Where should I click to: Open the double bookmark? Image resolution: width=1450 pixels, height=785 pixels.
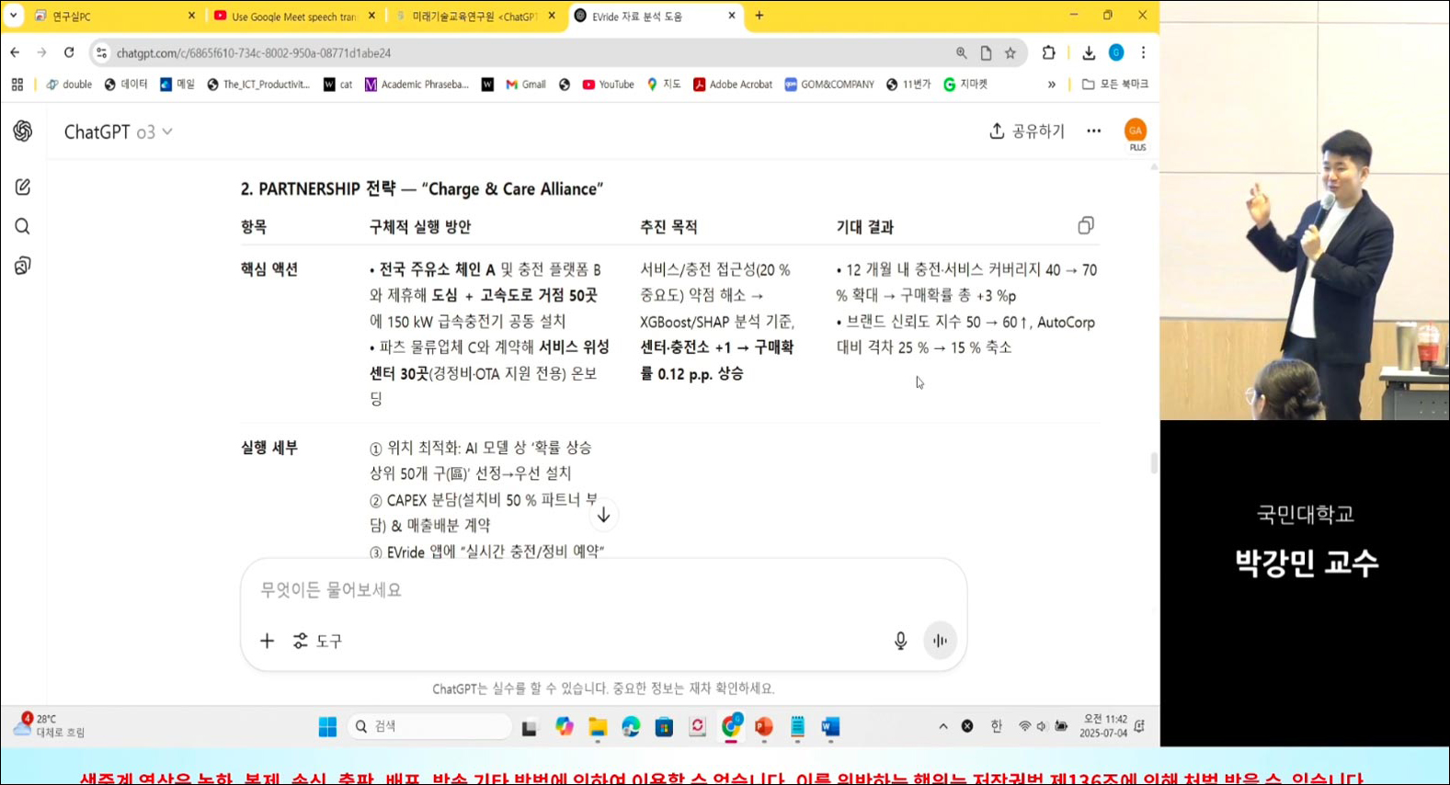(x=69, y=84)
